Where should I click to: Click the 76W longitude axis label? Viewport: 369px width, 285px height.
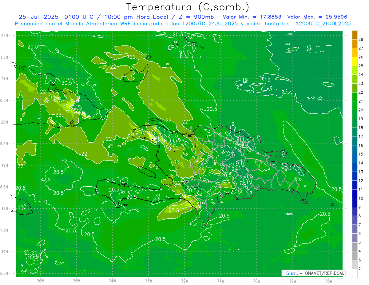40,281
